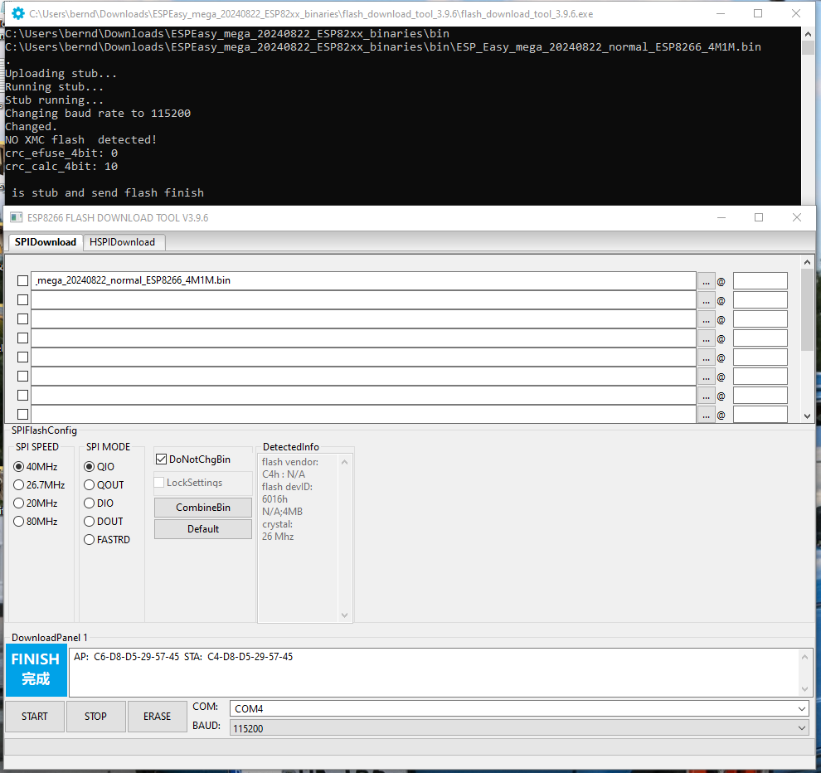821x773 pixels.
Task: Click the empty file path field on the second row
Action: pos(363,300)
